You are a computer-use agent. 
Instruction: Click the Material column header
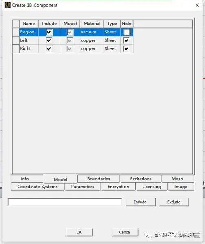(92, 24)
